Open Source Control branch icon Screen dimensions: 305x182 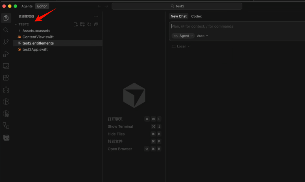tap(6, 42)
